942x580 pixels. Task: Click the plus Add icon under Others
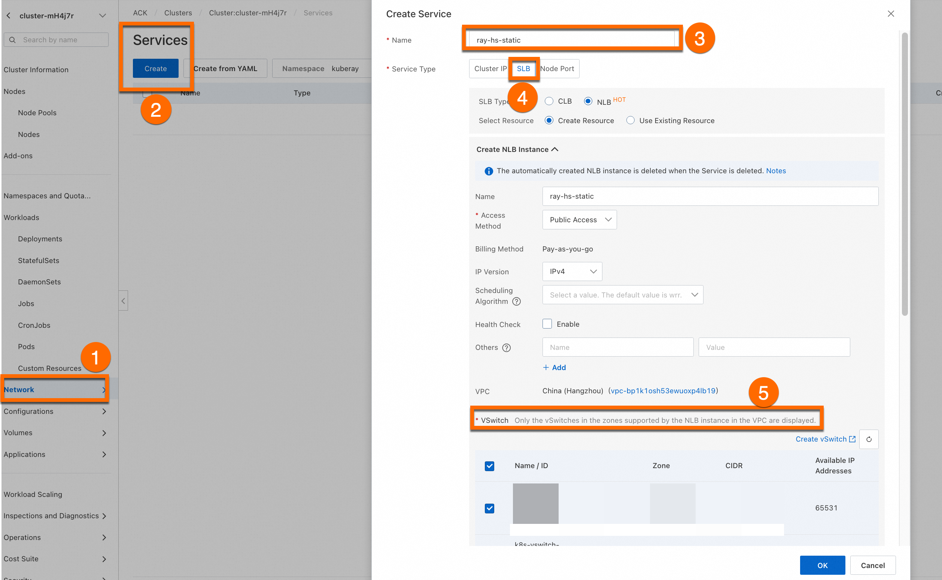(546, 367)
